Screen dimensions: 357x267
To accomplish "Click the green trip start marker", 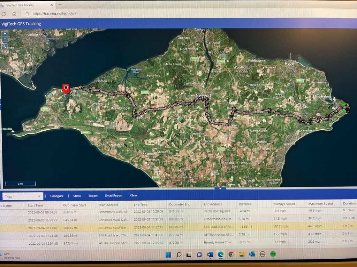I will [346, 107].
